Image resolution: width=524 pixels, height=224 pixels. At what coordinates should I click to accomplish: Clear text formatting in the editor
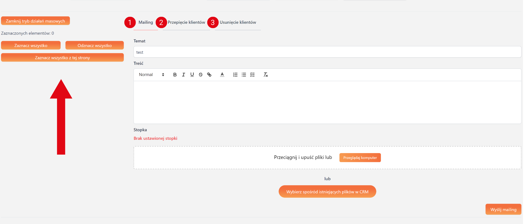point(266,75)
